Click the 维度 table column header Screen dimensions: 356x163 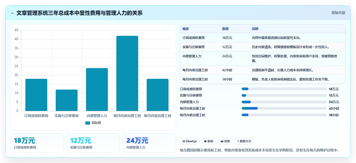[x=186, y=29]
